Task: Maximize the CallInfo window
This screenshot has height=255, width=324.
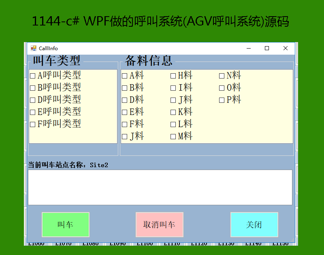Action: [x=267, y=49]
